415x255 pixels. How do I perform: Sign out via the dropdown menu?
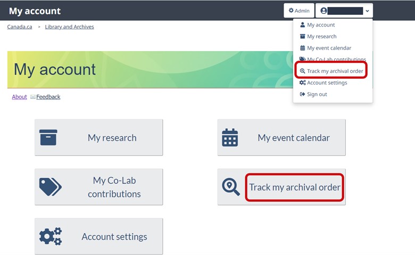click(x=317, y=94)
